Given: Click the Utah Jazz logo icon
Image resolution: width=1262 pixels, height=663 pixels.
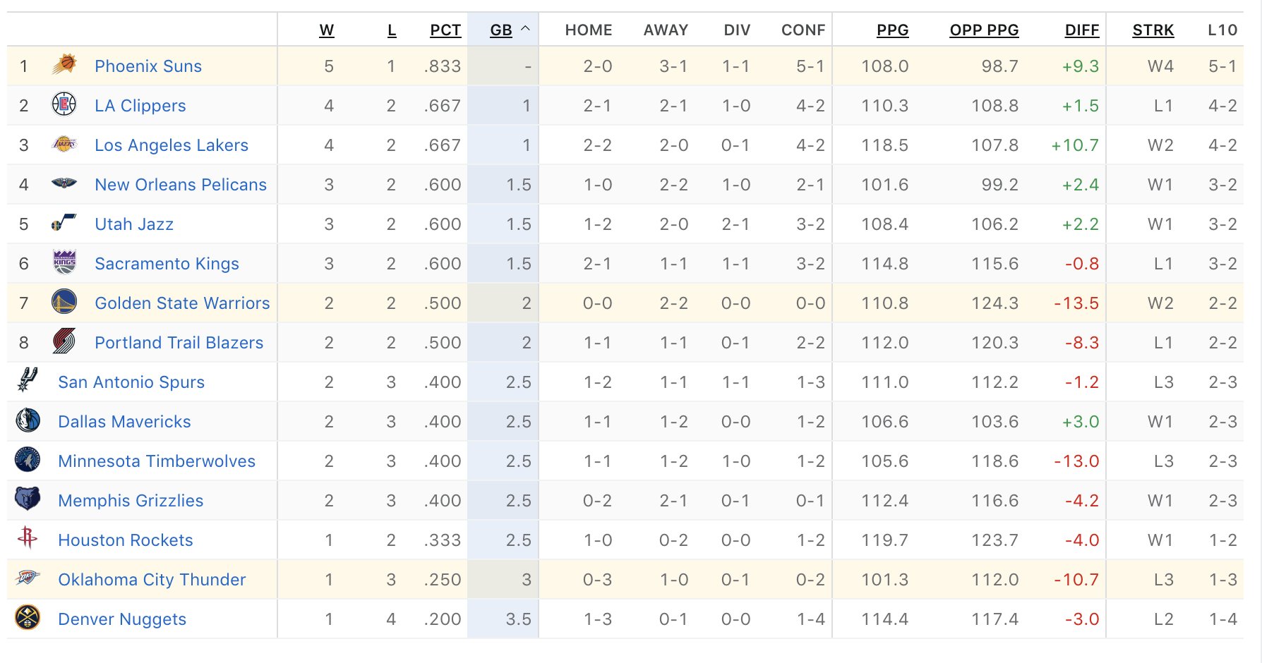Looking at the screenshot, I should (x=64, y=223).
